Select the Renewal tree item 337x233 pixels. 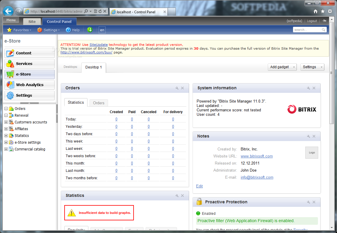coord(21,115)
